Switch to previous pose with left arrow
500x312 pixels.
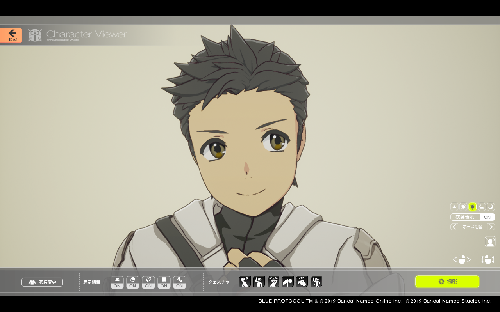click(x=454, y=227)
